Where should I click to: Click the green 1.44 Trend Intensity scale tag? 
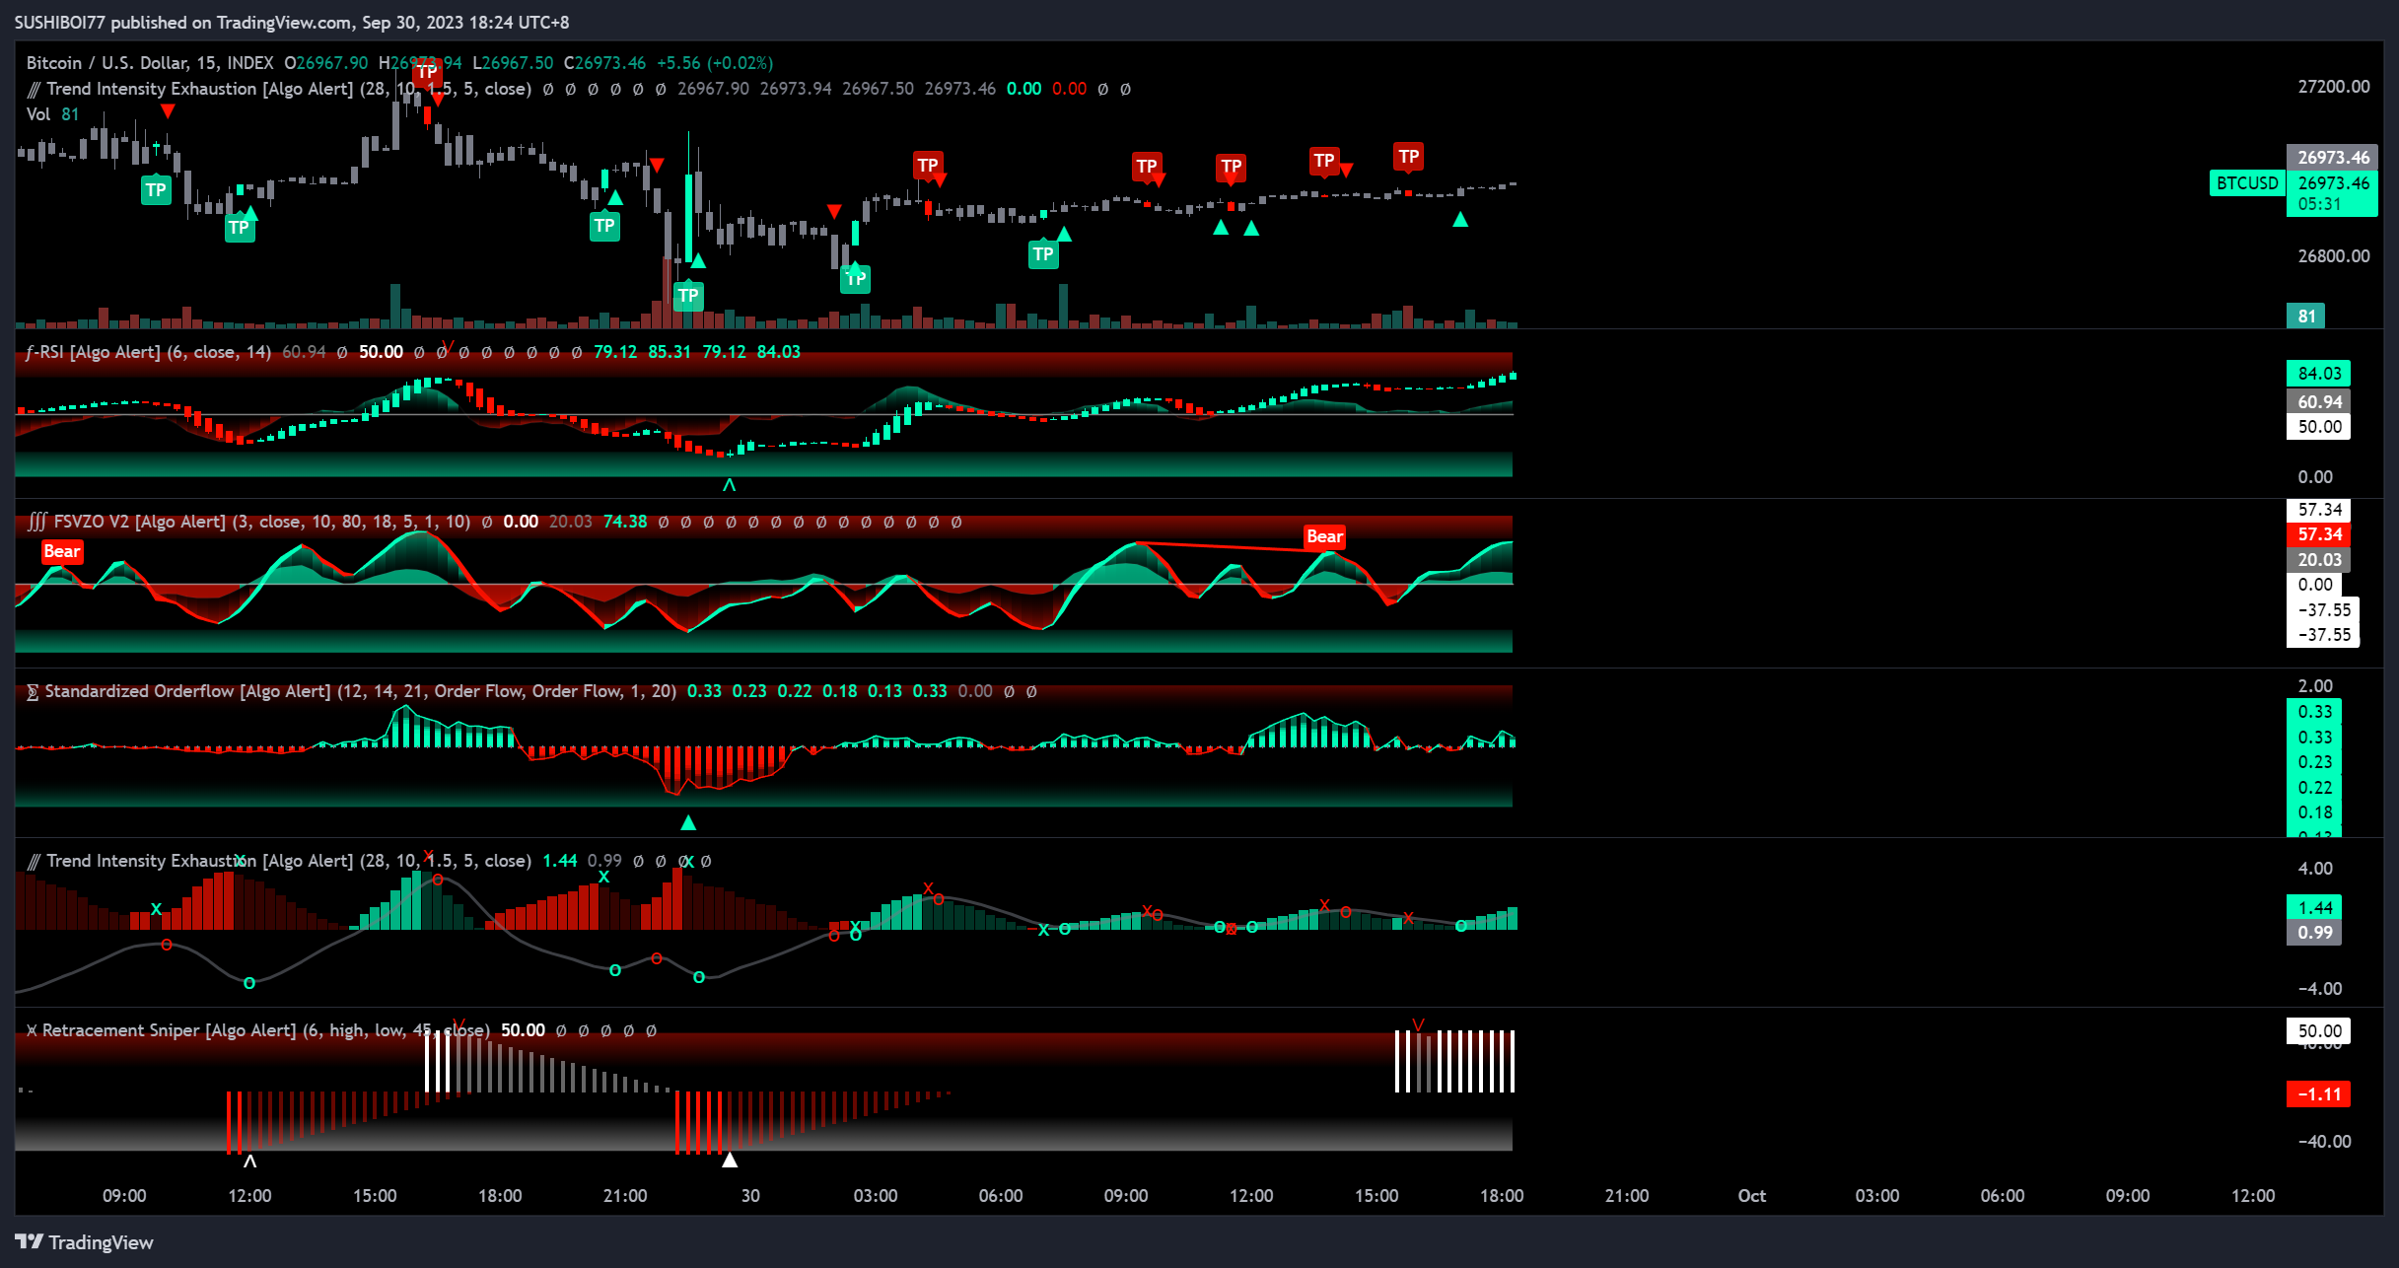coord(2313,908)
